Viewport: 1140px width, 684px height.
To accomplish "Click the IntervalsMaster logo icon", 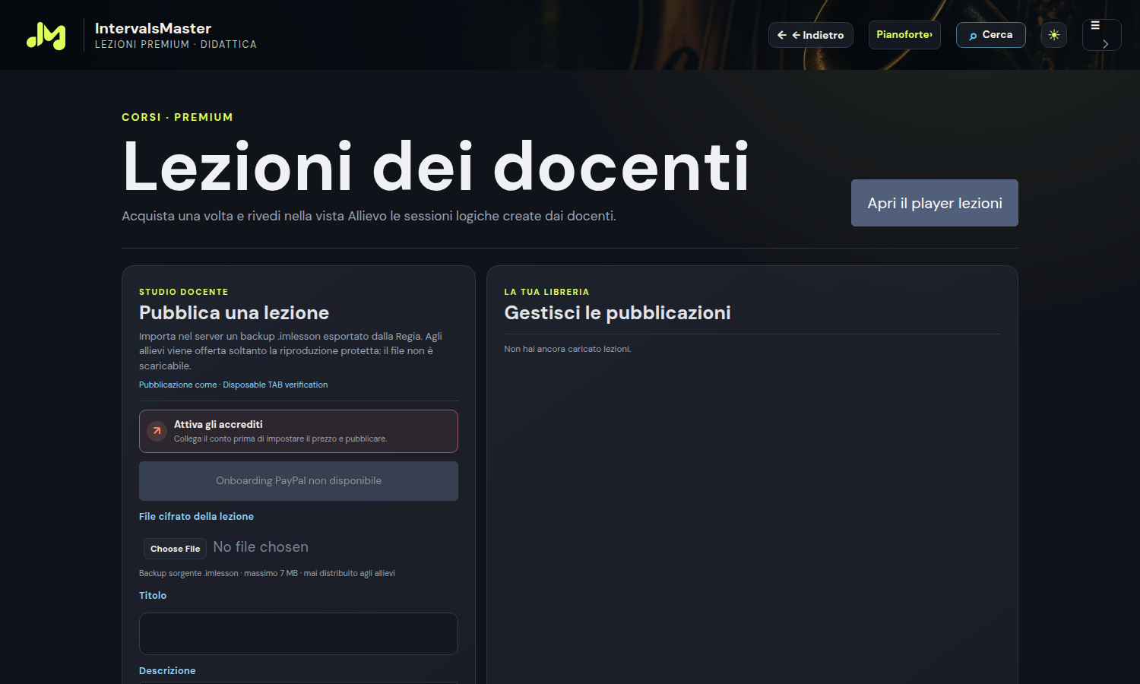I will pos(46,36).
